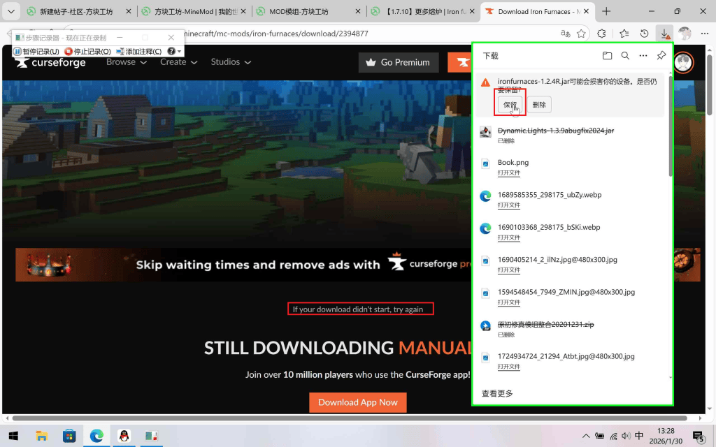The width and height of the screenshot is (716, 447).
Task: Open downloads folder from panel header
Action: (607, 56)
